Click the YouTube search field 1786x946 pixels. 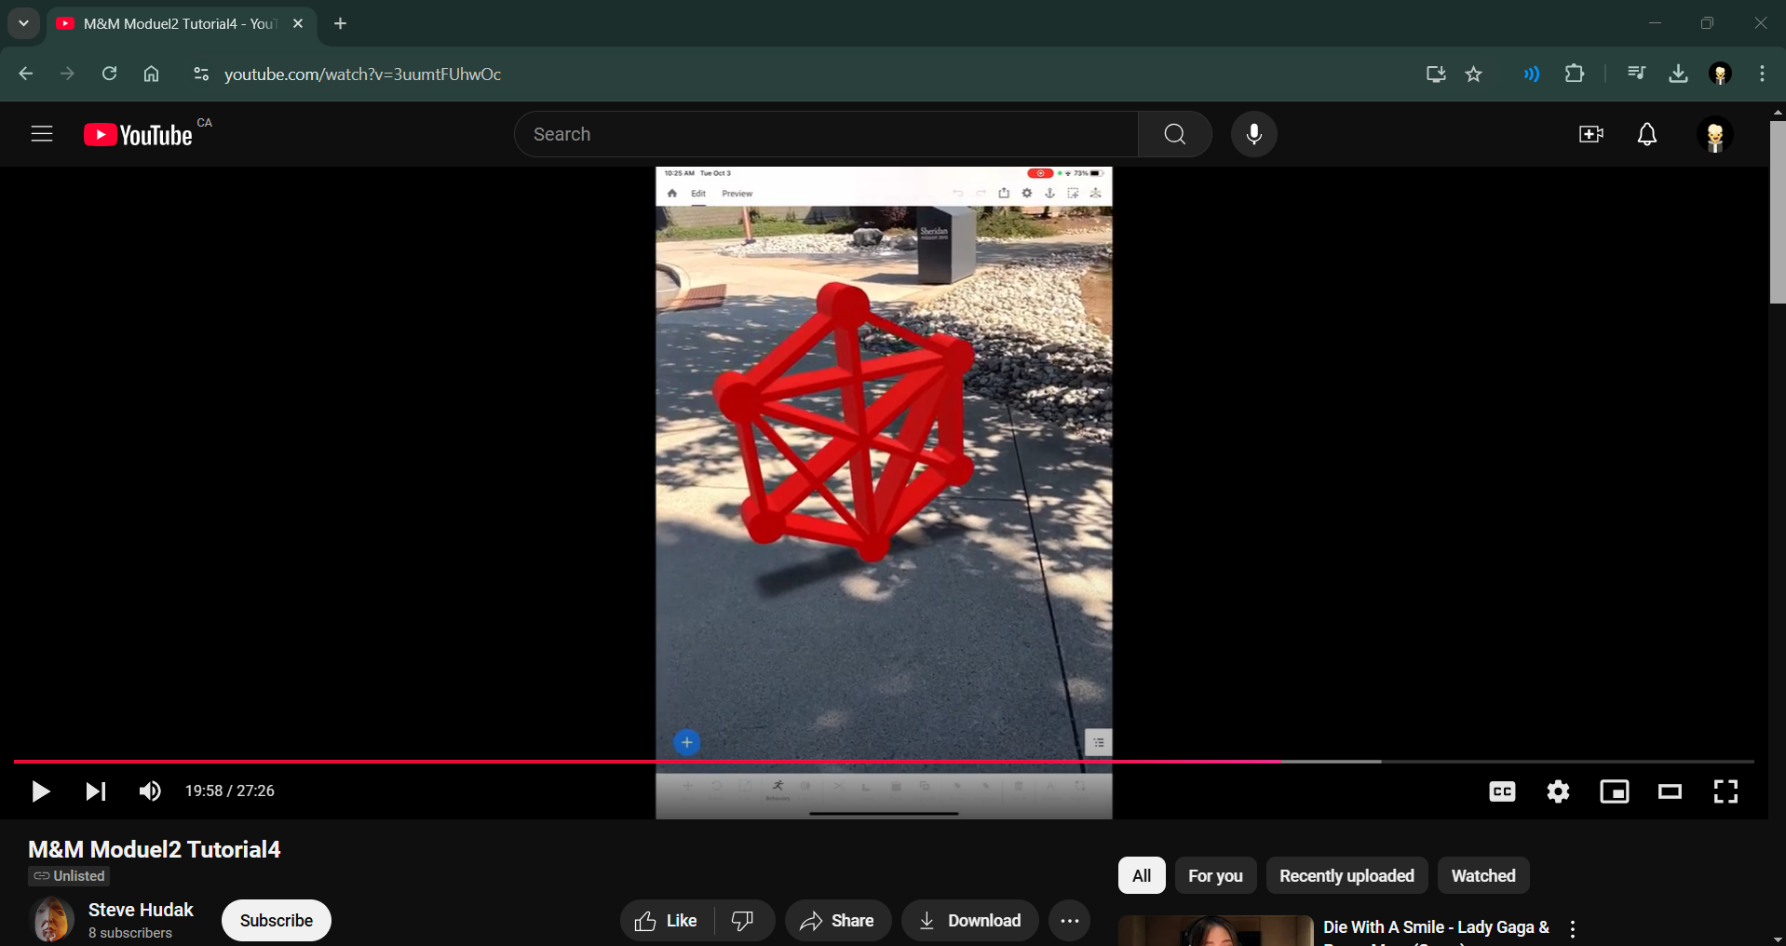coord(825,134)
